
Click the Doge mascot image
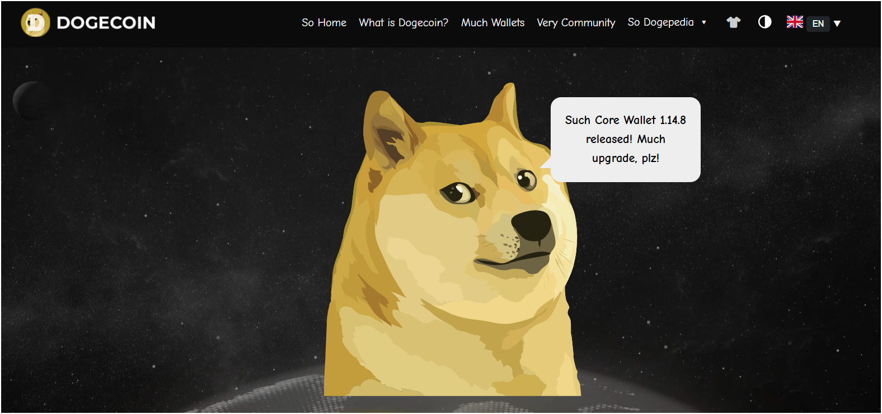pyautogui.click(x=451, y=240)
